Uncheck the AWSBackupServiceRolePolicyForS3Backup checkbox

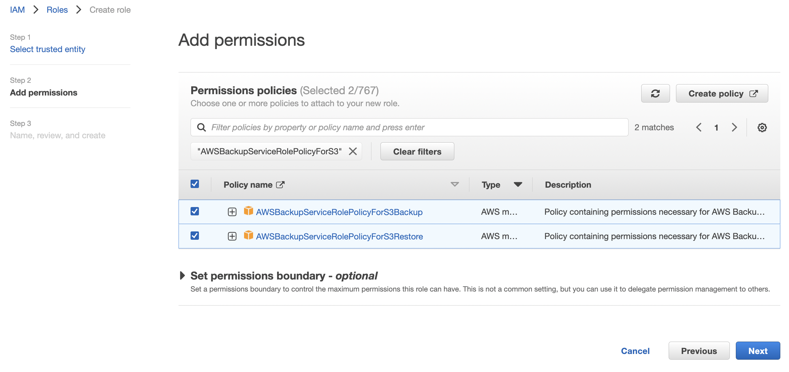[195, 211]
